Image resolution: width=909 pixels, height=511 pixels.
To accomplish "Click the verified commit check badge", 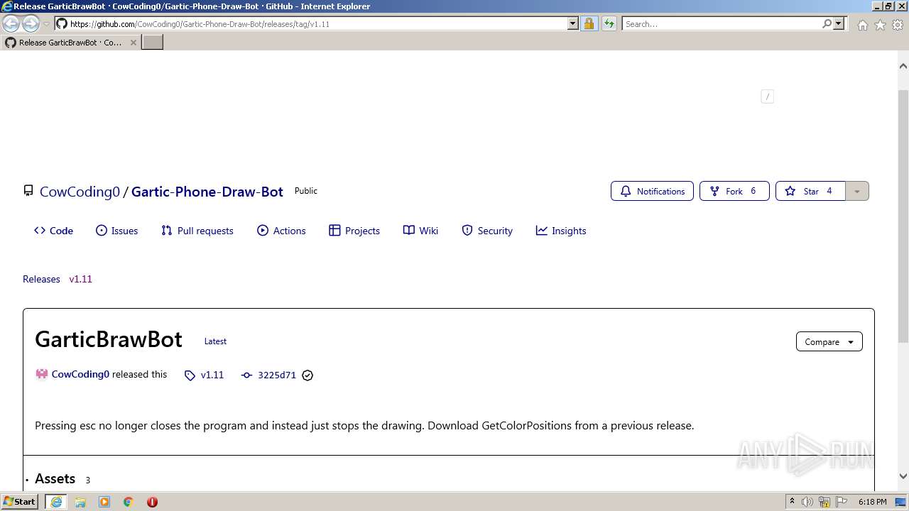I will tap(307, 375).
